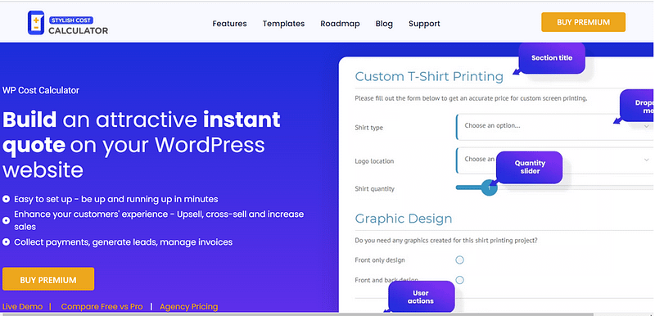Click the Shirt quantity slider handle
655x316 pixels.
point(489,187)
